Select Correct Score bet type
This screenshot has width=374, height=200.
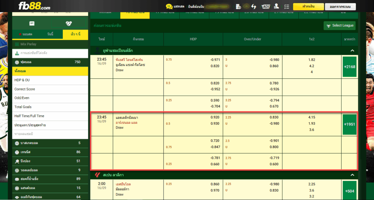click(50, 89)
